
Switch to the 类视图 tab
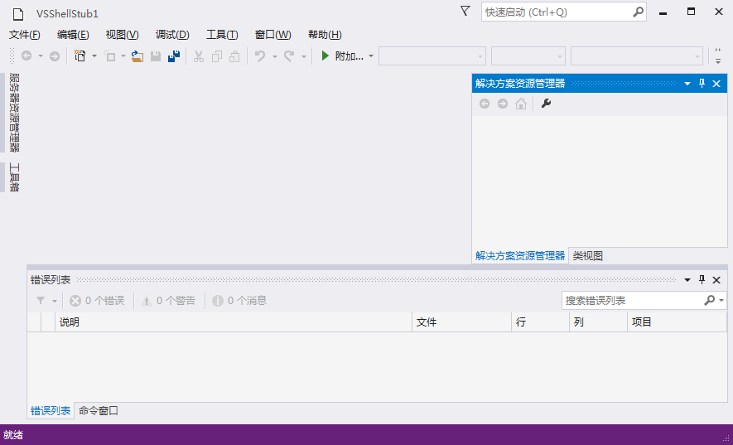(587, 256)
